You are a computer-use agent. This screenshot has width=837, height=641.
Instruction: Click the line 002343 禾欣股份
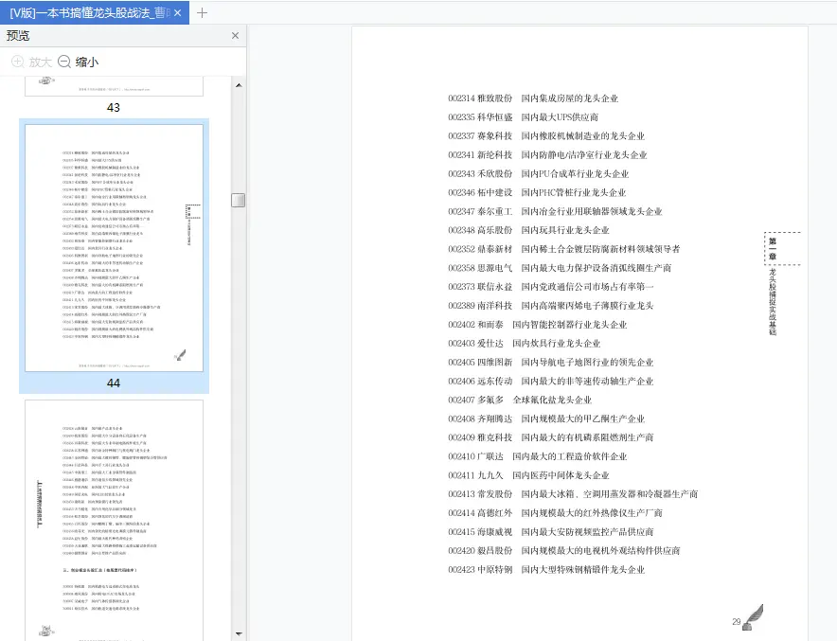[538, 173]
